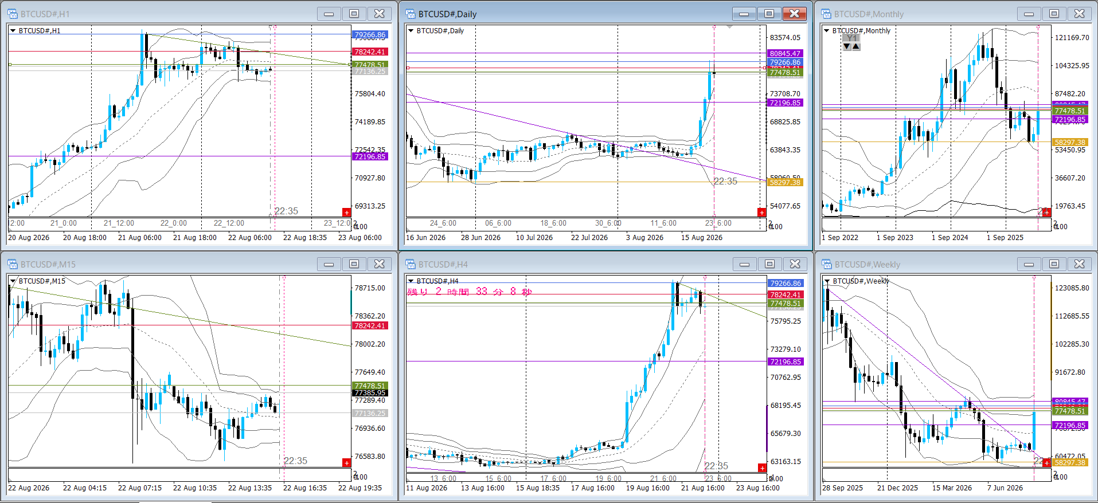Viewport: 1098px width, 503px height.
Task: Expand the BTCUSD#,Monthly chart label dropdown triangle
Action: tap(826, 31)
